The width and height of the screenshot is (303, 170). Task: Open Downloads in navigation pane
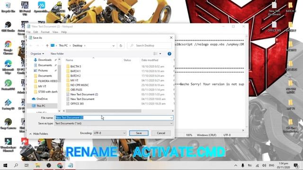click(x=45, y=60)
